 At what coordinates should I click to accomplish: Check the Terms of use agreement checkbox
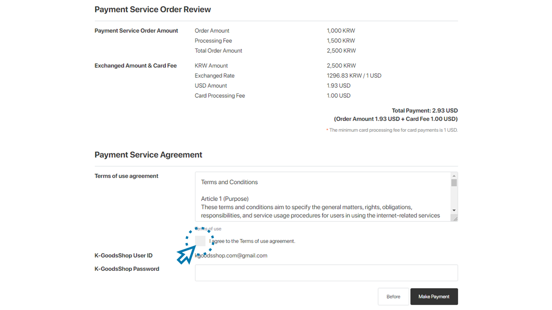point(200,241)
